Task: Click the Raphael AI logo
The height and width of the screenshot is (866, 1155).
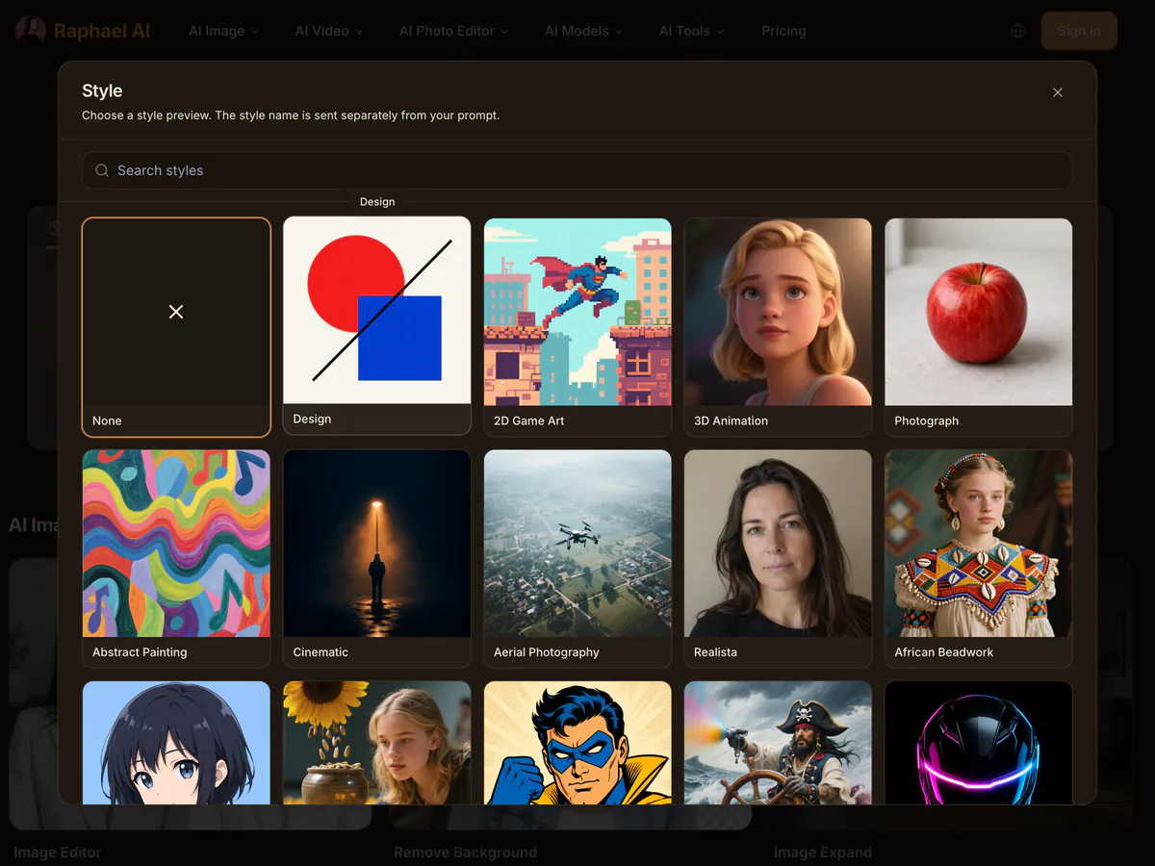Action: click(x=84, y=31)
